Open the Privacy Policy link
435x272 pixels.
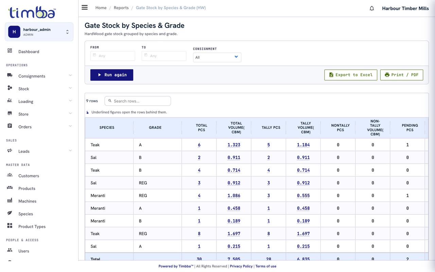pyautogui.click(x=241, y=266)
